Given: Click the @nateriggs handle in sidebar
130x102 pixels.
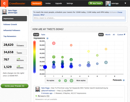Looking at the screenshot, I should pos(13,13).
